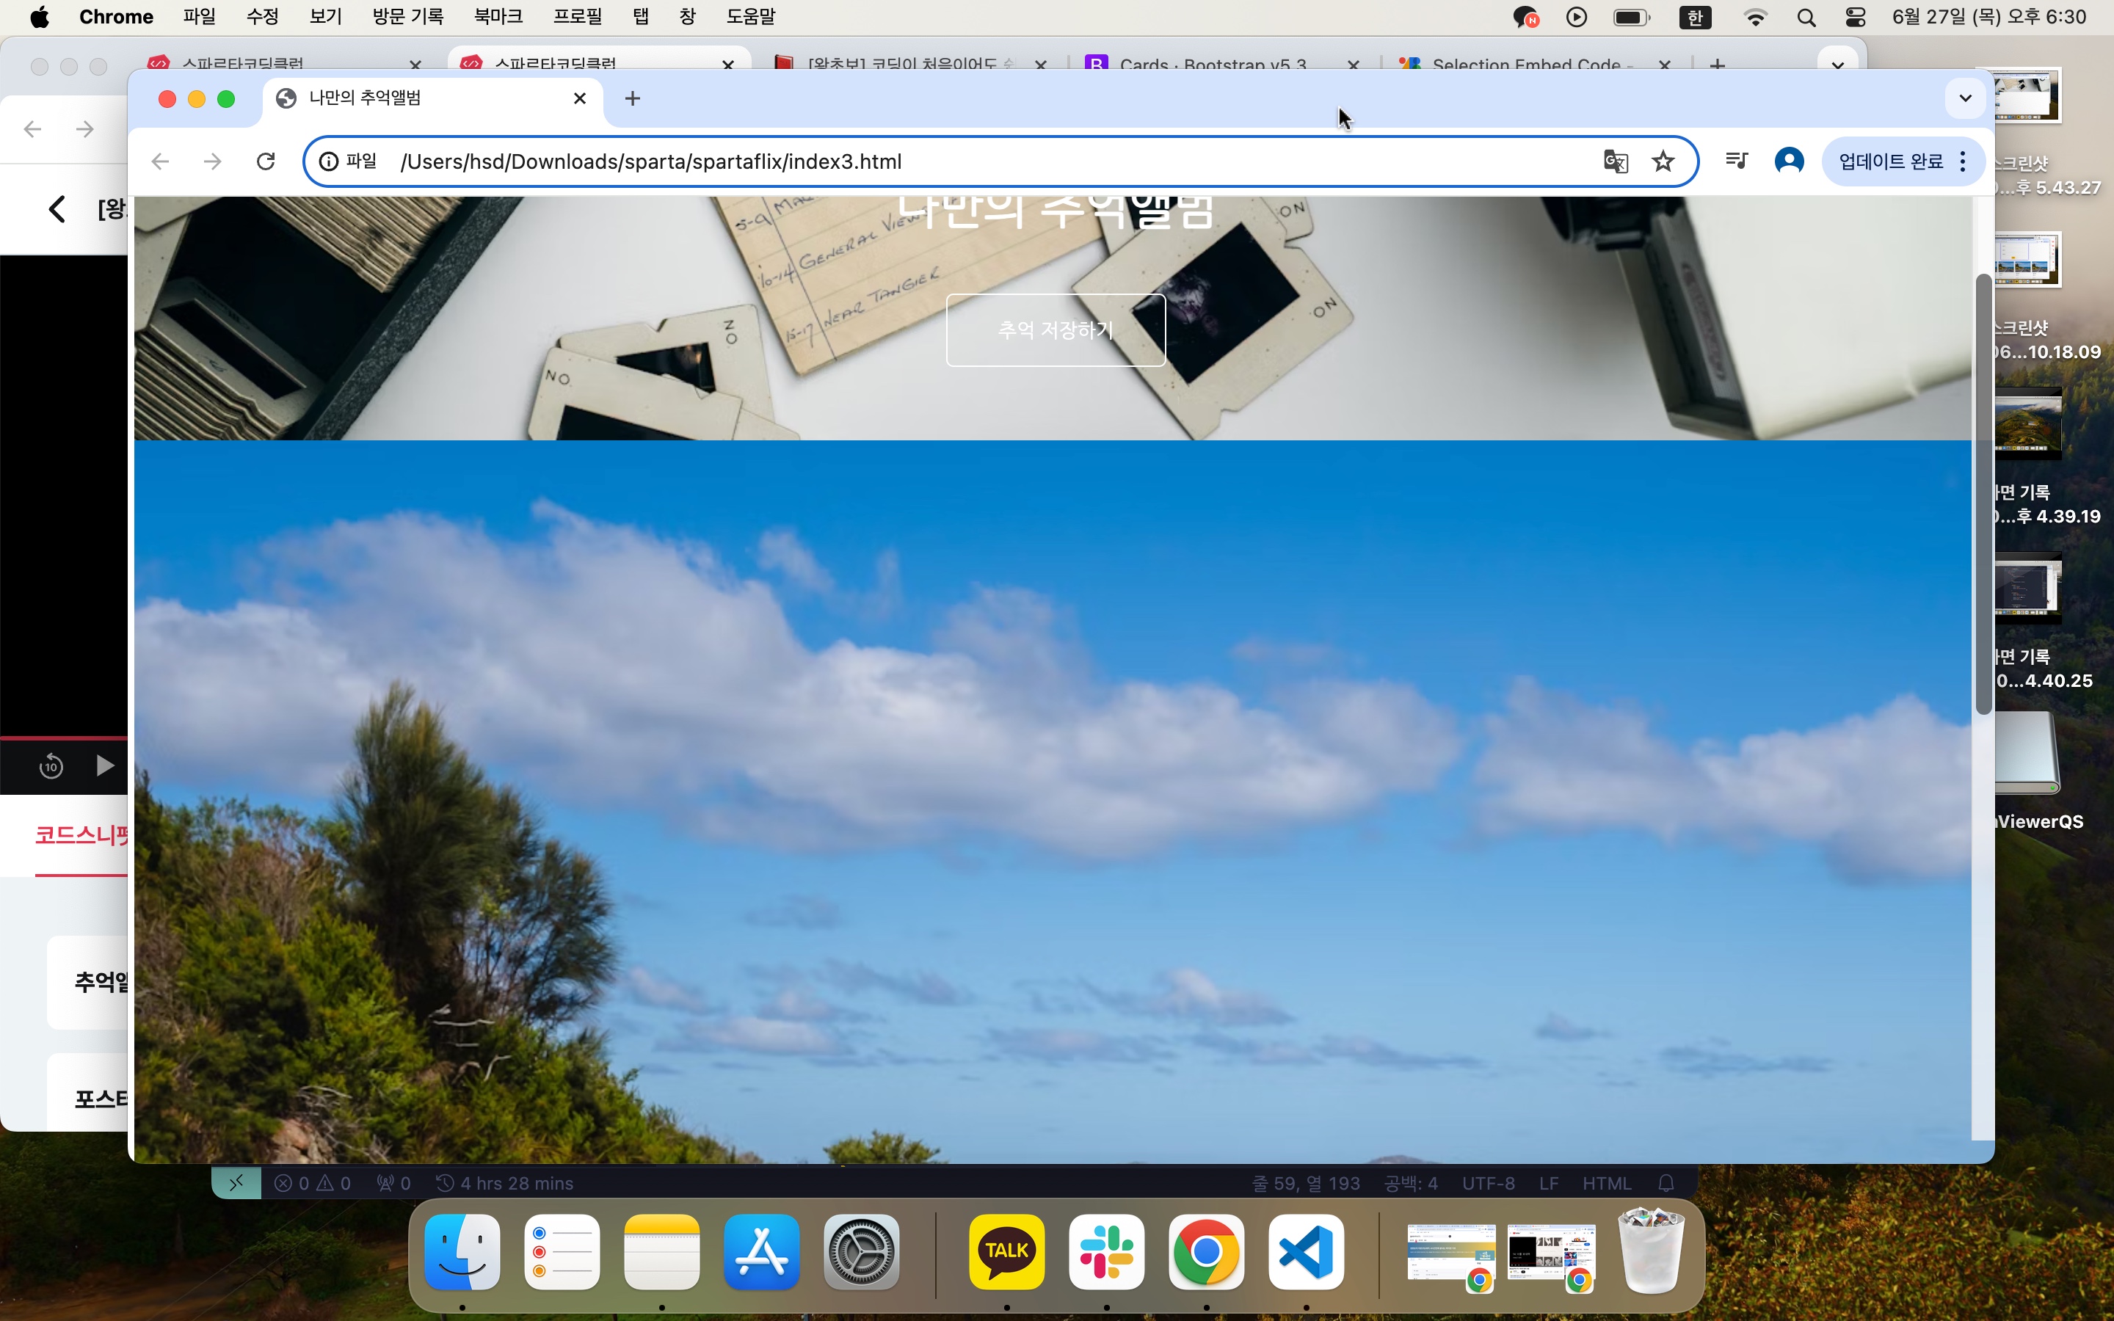The image size is (2114, 1321).
Task: Open Reminders from the Dock
Action: 562,1251
